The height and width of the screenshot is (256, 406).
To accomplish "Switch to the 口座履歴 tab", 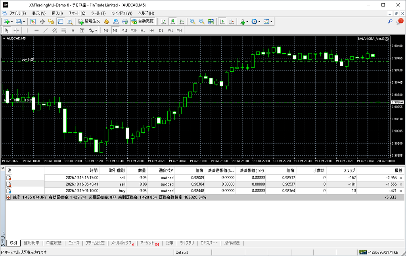I will (54, 243).
